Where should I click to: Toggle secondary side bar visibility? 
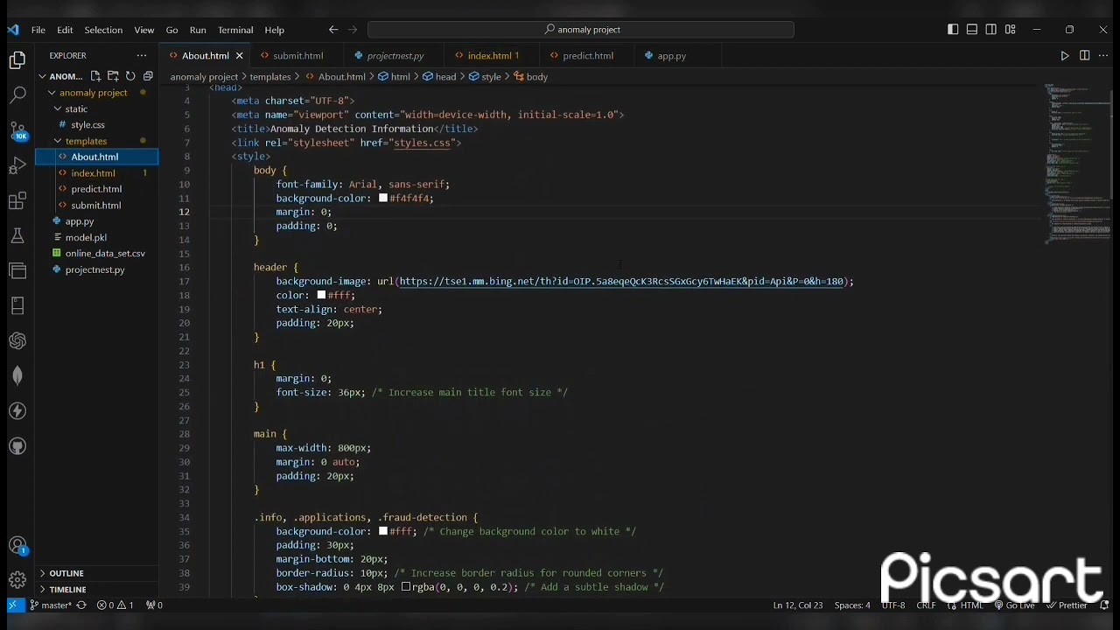[x=991, y=29]
